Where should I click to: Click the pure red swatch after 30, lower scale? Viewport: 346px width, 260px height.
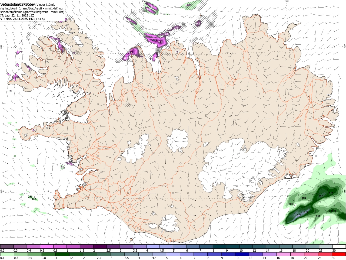pyautogui.click(x=338, y=254)
